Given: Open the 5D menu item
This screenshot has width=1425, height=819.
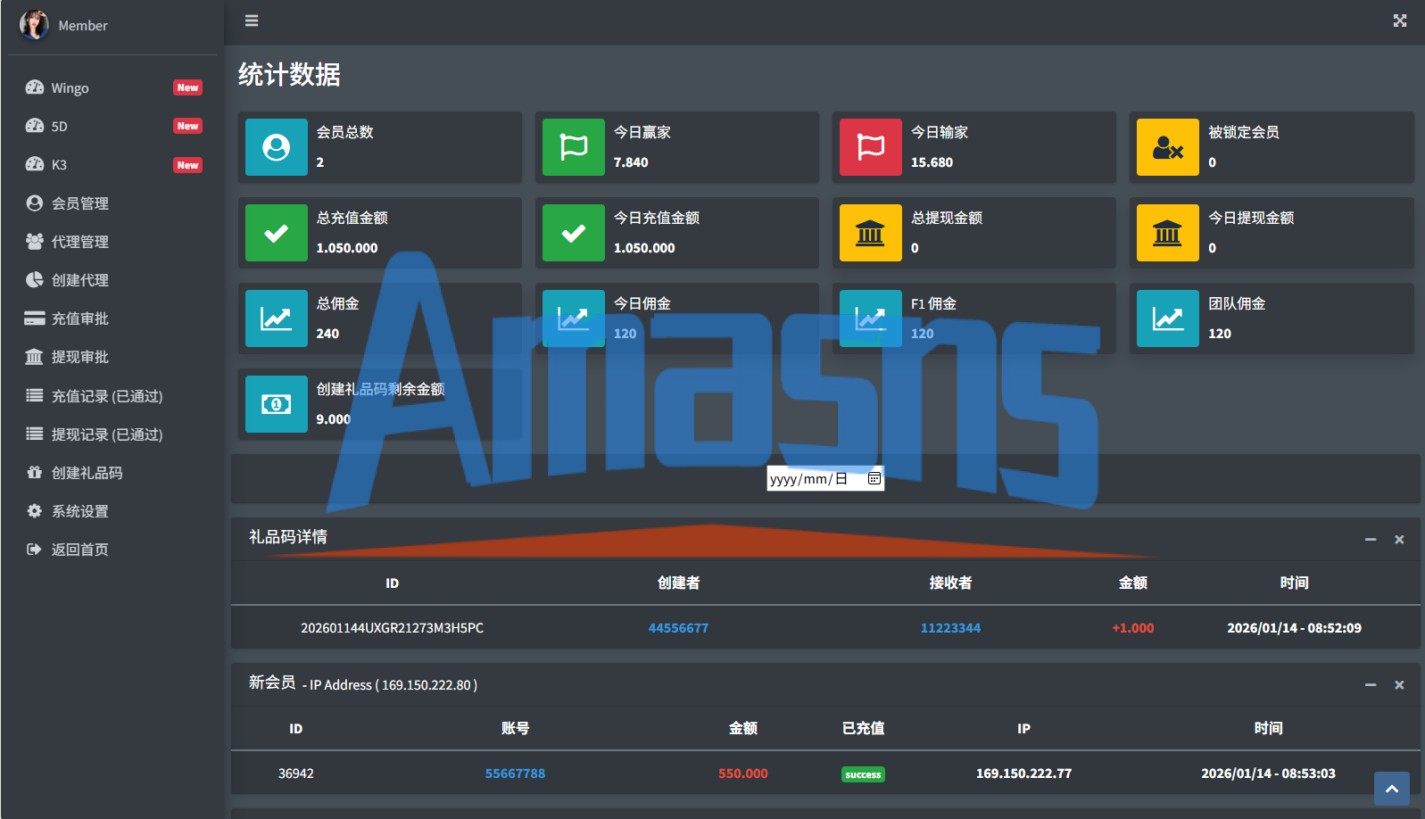Looking at the screenshot, I should 112,126.
